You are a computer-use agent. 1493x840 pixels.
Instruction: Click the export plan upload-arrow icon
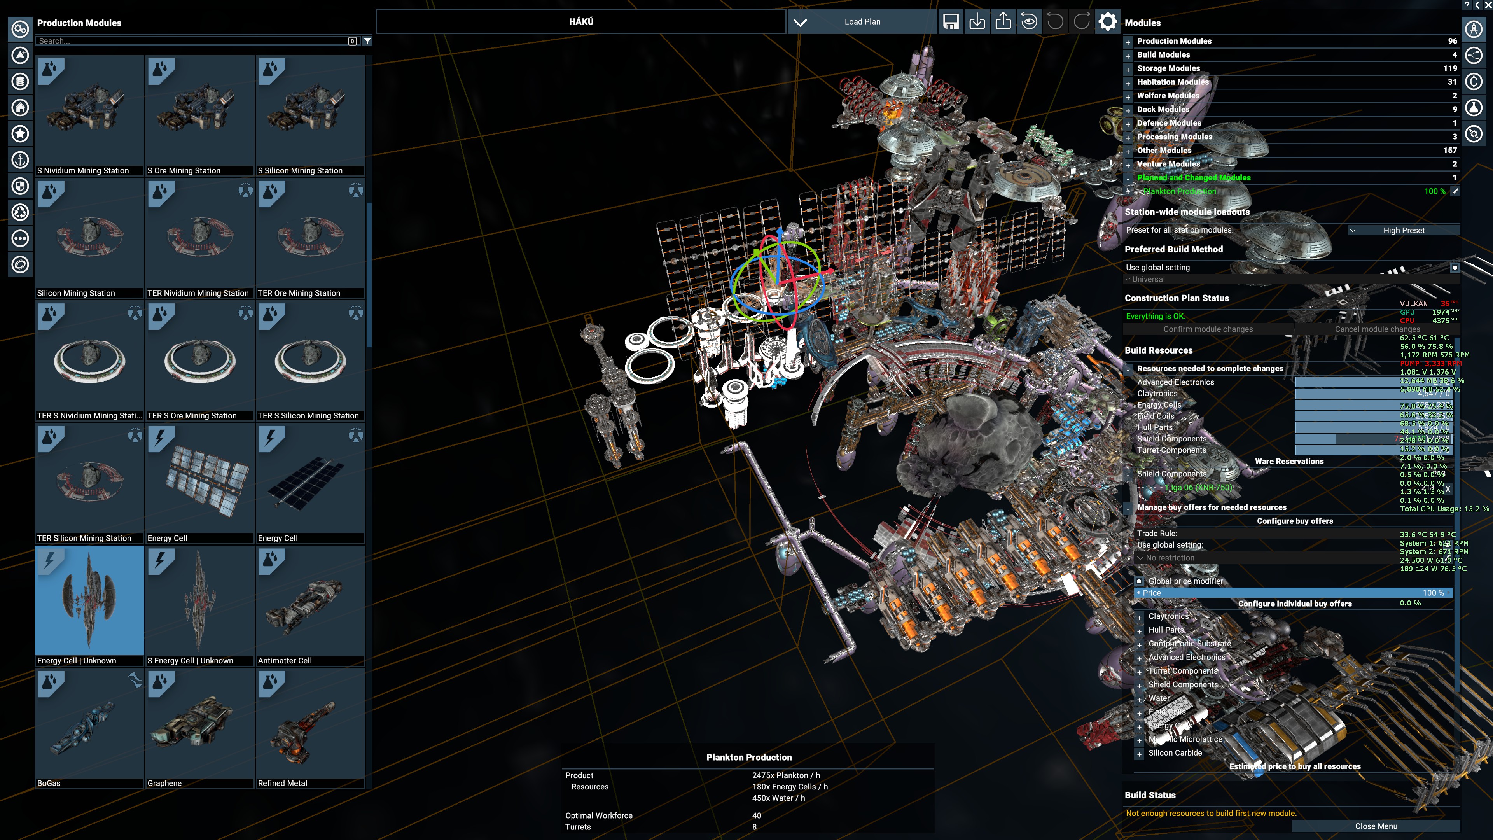point(1003,22)
